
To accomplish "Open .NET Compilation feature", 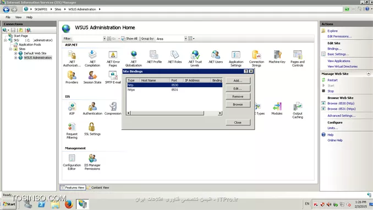I will tap(92, 58).
